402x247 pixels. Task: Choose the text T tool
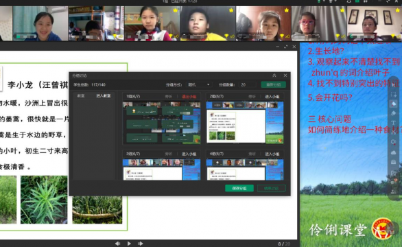394,123
